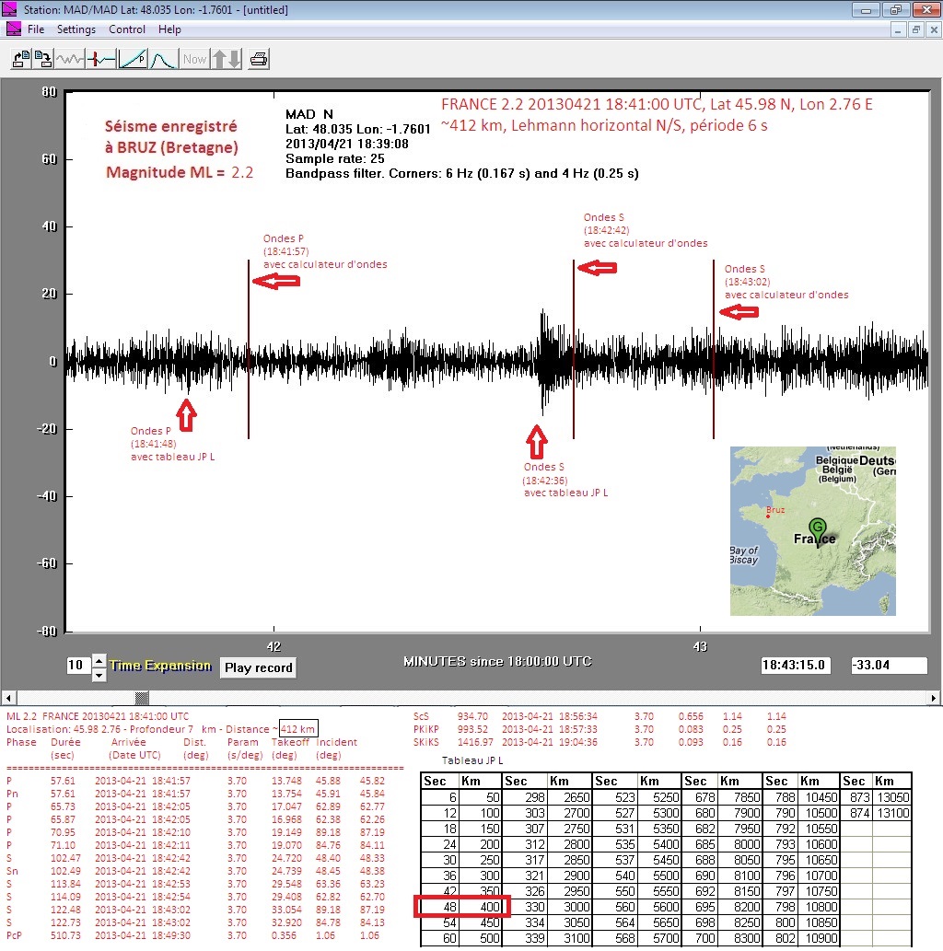Increase Time Expansion with the up arrow

(99, 660)
